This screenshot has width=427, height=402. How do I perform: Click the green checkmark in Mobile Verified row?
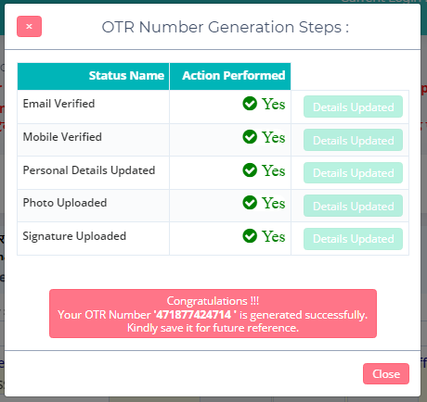[250, 137]
